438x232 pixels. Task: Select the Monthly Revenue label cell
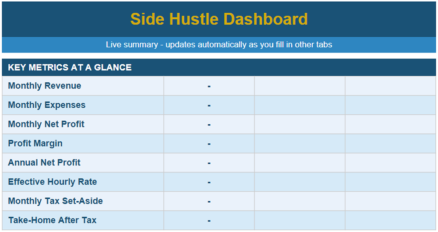point(83,86)
